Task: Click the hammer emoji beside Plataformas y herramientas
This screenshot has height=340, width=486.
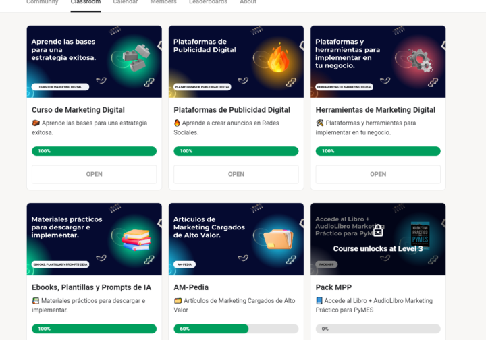Action: click(319, 123)
